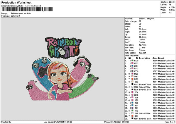Select the Min Stitch value 0.1 mm
The width and height of the screenshot is (176, 124).
(142, 48)
